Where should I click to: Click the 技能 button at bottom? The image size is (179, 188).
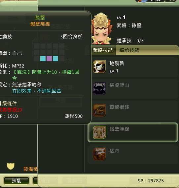pyautogui.click(x=17, y=181)
